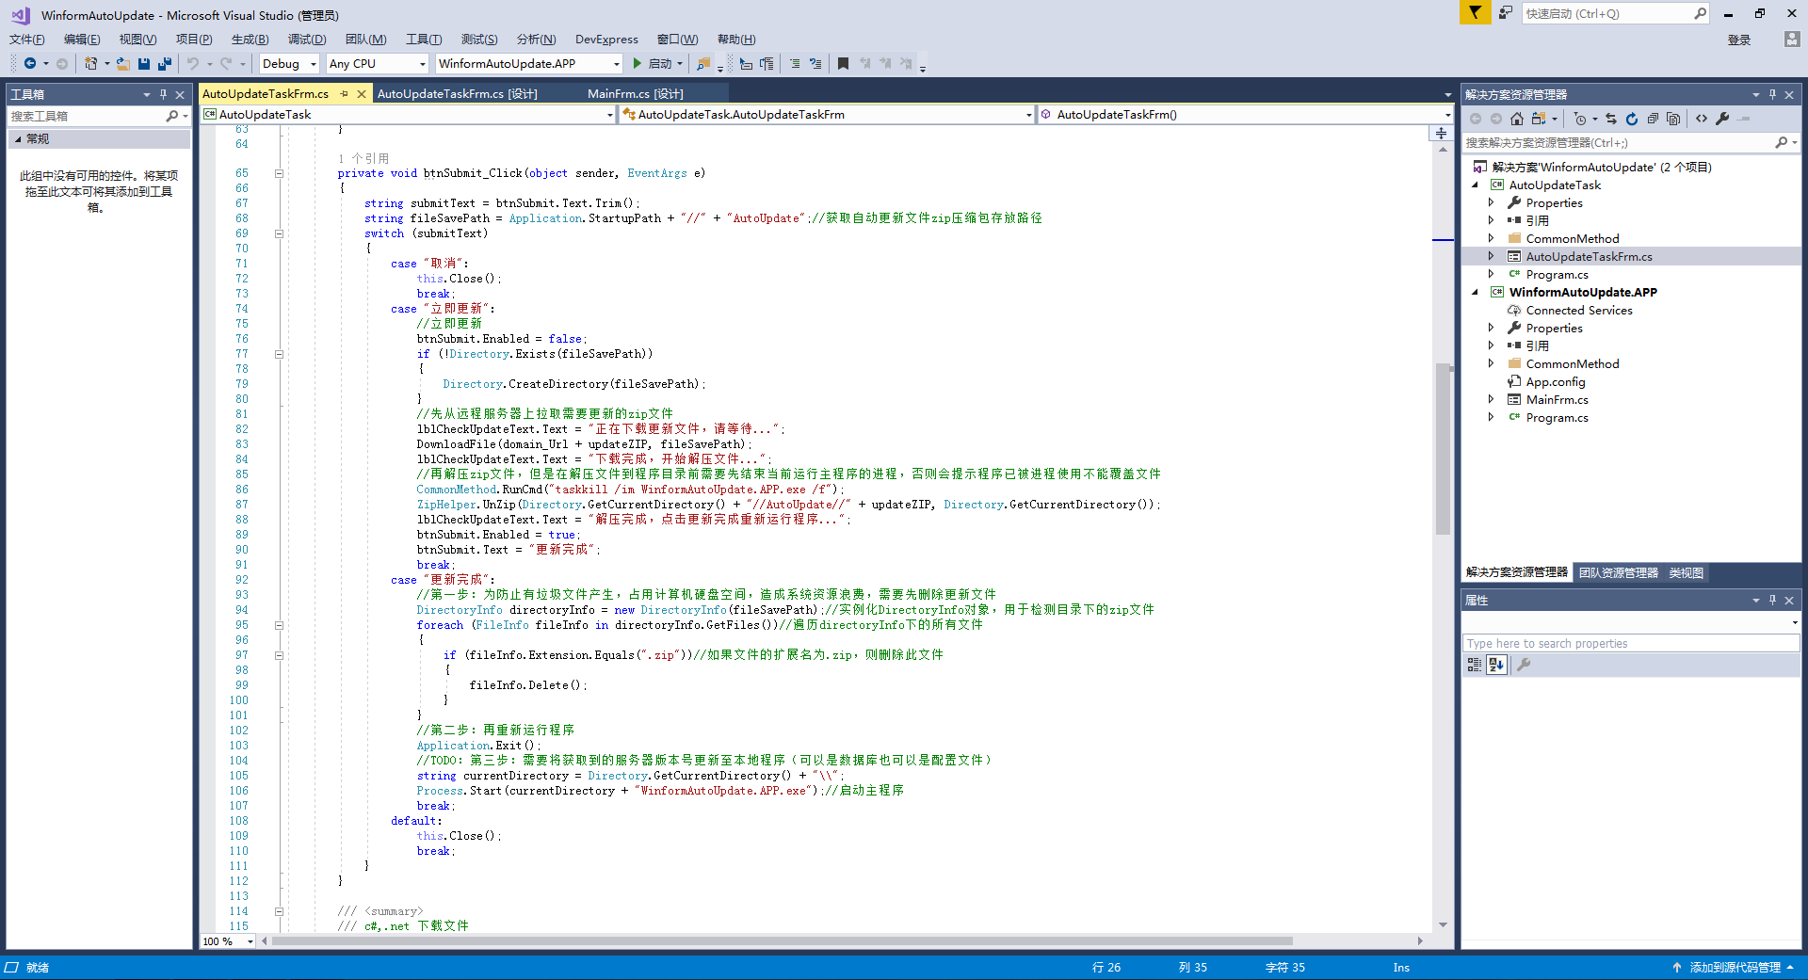Toggle a bookmark with the bookmark icon
This screenshot has height=980, width=1808.
[844, 64]
